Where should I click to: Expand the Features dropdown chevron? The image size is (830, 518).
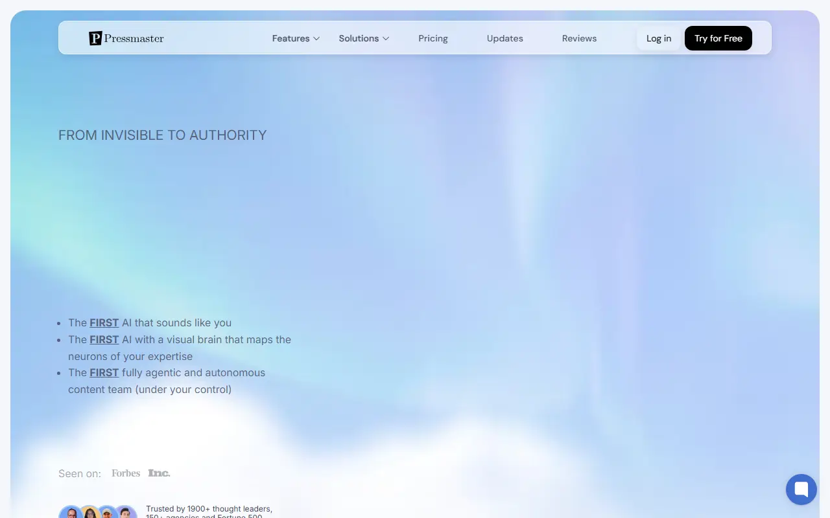coord(316,38)
